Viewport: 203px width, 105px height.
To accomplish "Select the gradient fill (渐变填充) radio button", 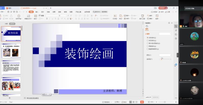I will pos(147,40).
